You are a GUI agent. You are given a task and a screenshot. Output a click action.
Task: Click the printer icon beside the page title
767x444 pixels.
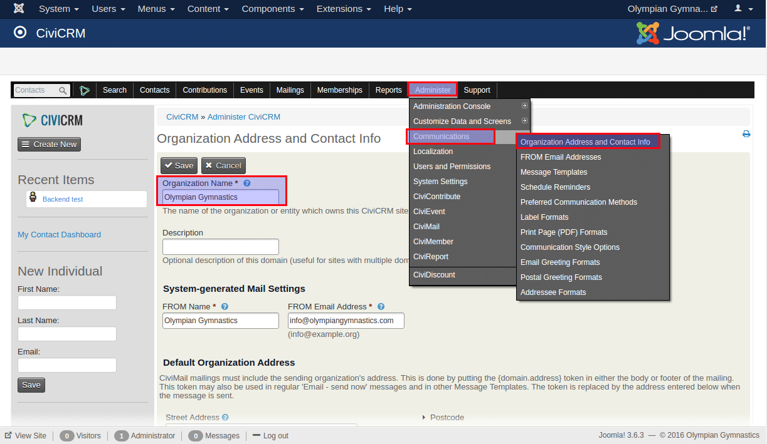[x=746, y=133]
